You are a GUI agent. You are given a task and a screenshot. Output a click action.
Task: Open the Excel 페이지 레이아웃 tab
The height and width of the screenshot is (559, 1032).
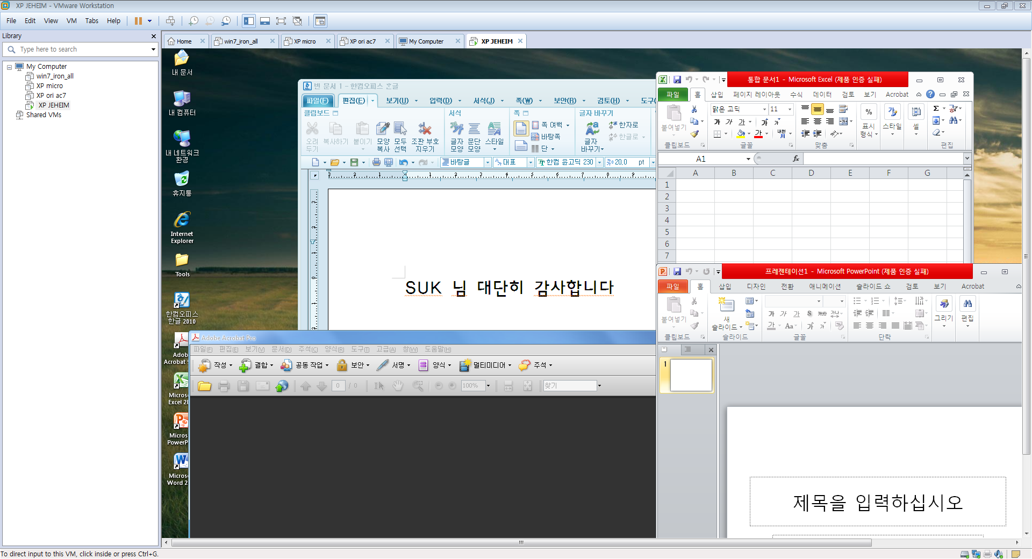pyautogui.click(x=757, y=95)
